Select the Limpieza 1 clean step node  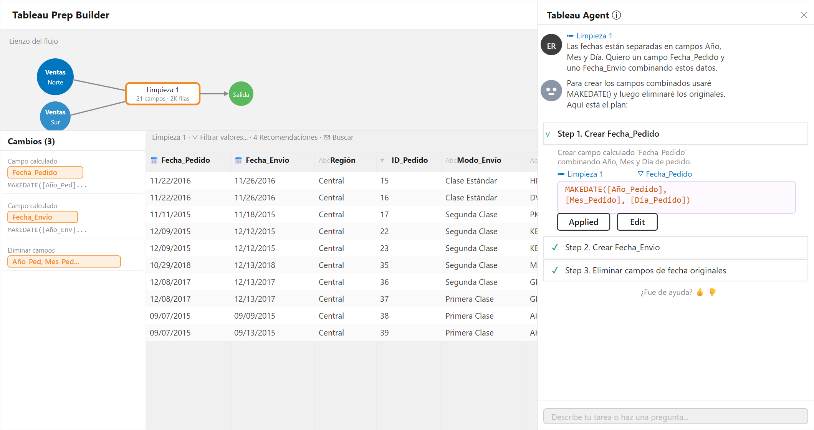click(163, 94)
